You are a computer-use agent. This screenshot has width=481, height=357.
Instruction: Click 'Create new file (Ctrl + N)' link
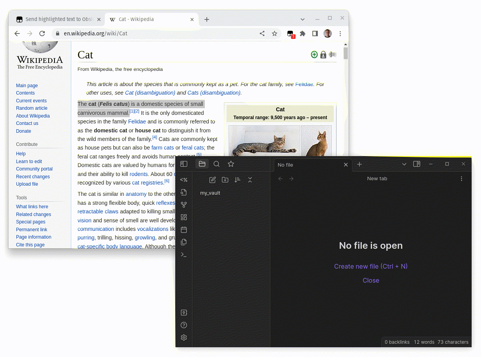point(371,266)
